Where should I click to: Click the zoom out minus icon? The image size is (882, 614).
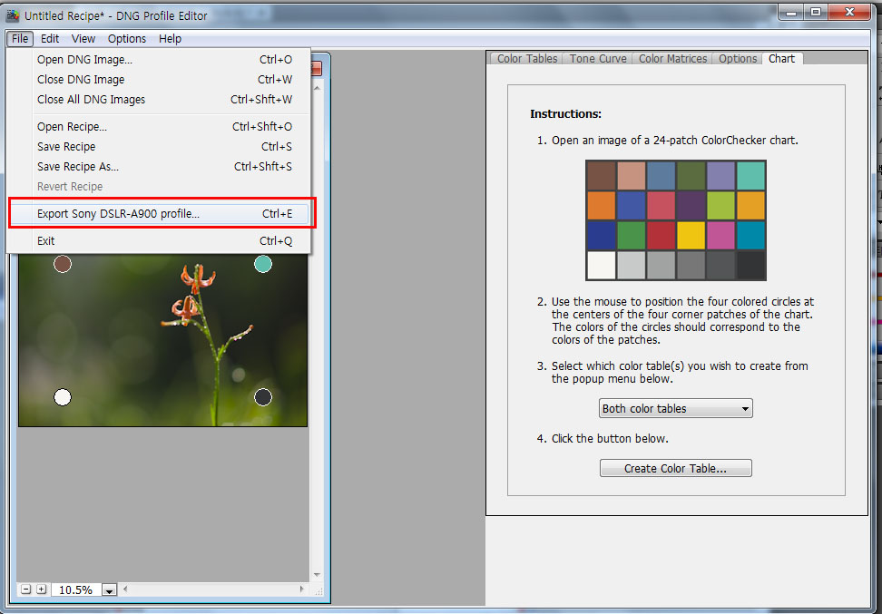26,590
